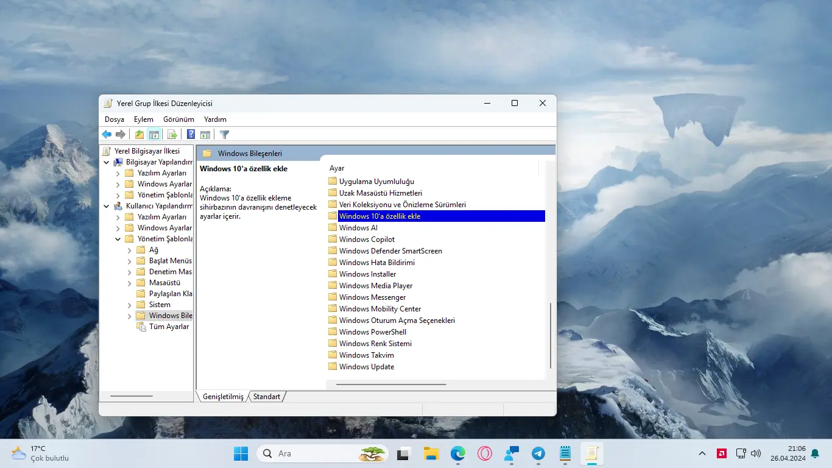Click the folder icon beside Windows Installer
Image resolution: width=832 pixels, height=468 pixels.
click(333, 274)
